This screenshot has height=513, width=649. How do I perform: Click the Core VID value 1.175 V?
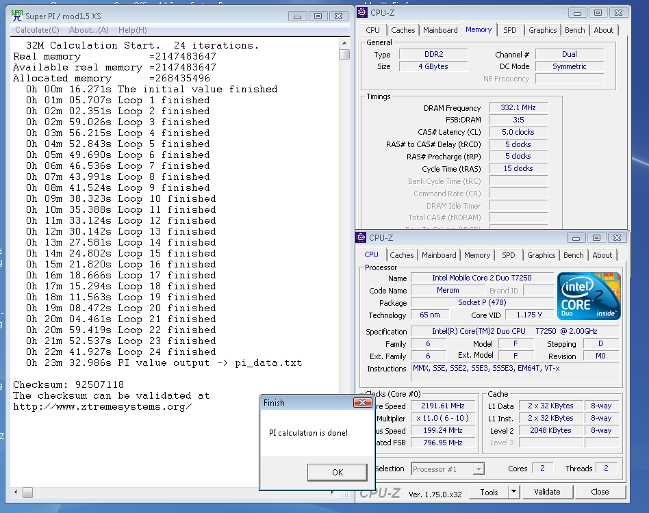click(x=529, y=315)
